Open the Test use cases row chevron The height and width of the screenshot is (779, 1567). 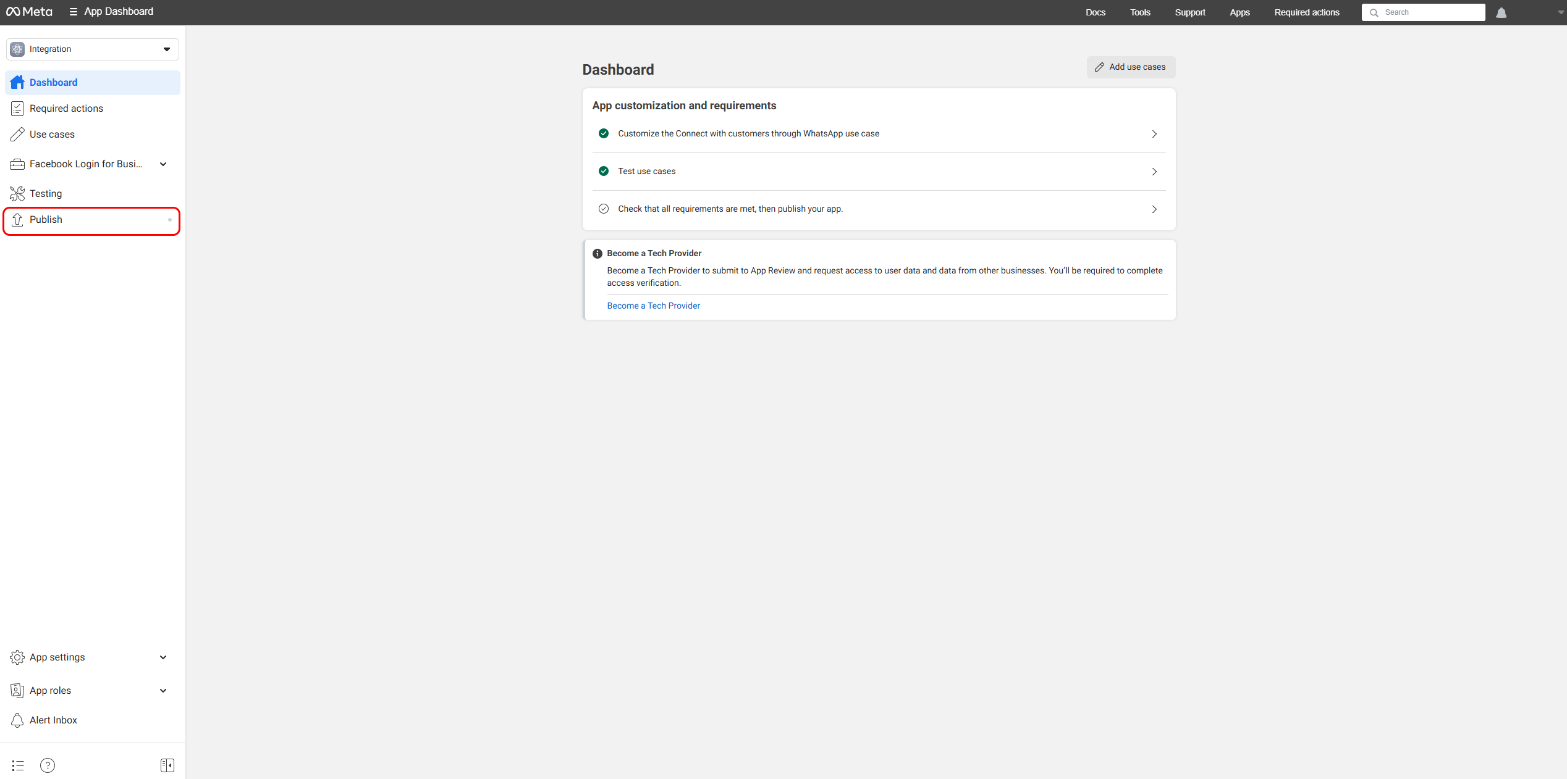(x=1154, y=172)
